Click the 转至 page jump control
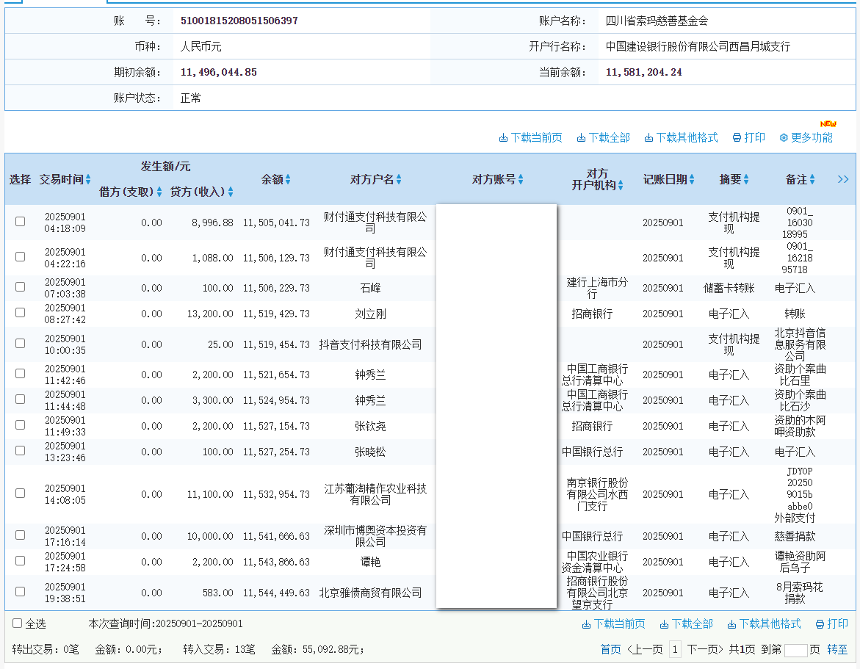This screenshot has height=669, width=860. point(837,649)
